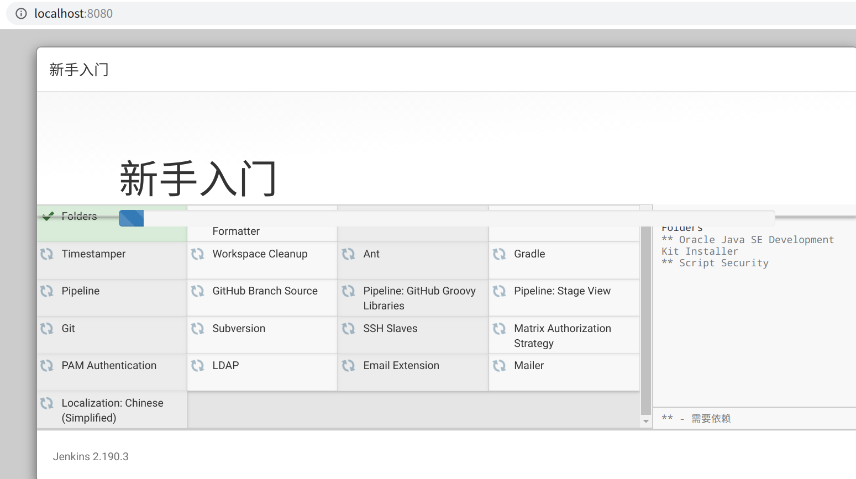Select the Pipeline plugin entry
856x479 pixels.
81,291
